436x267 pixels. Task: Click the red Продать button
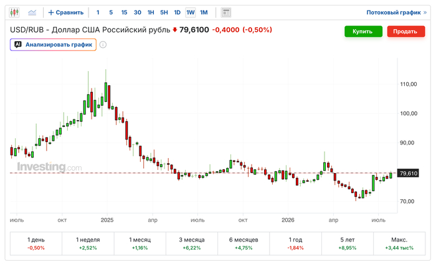[x=405, y=31]
